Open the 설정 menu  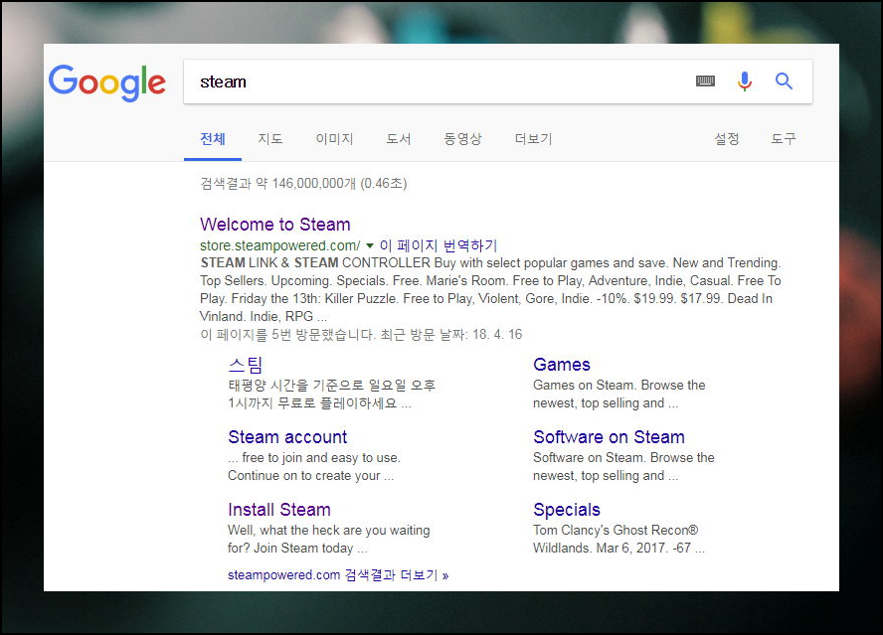pyautogui.click(x=727, y=139)
